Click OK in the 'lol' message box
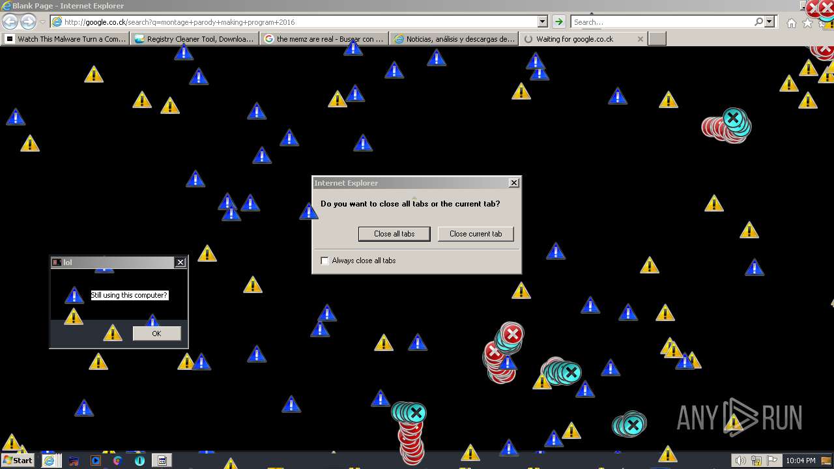 click(156, 334)
